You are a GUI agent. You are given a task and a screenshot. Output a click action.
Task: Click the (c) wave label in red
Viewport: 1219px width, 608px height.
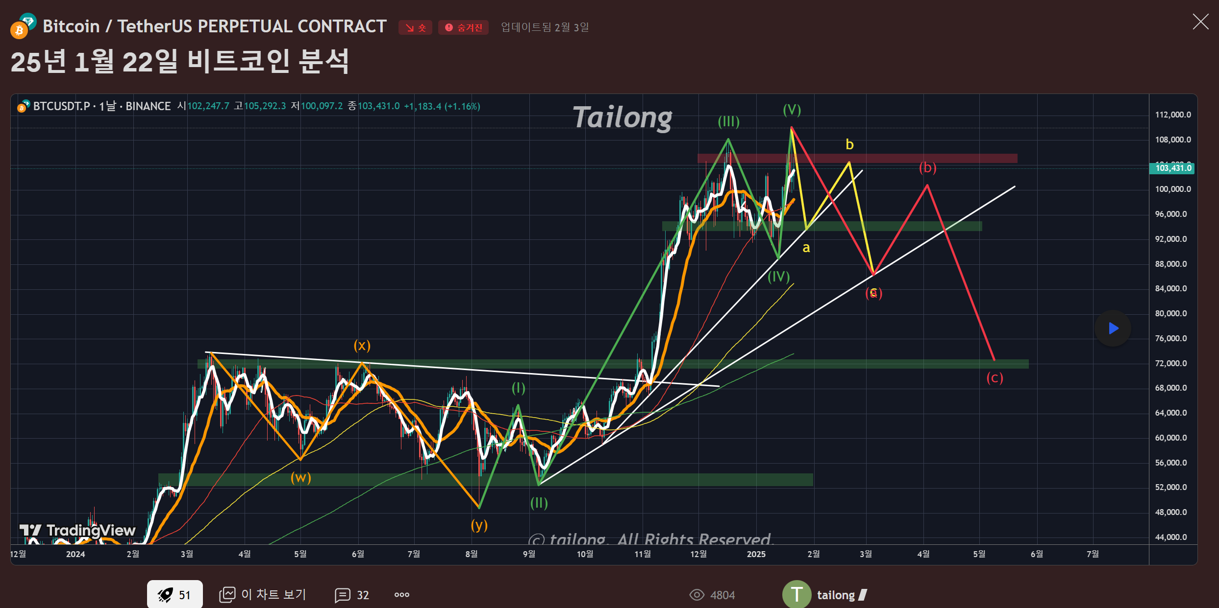(995, 377)
